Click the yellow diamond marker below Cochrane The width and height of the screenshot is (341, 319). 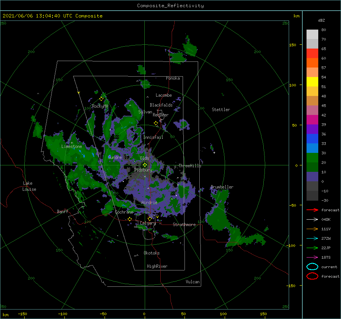(130, 219)
